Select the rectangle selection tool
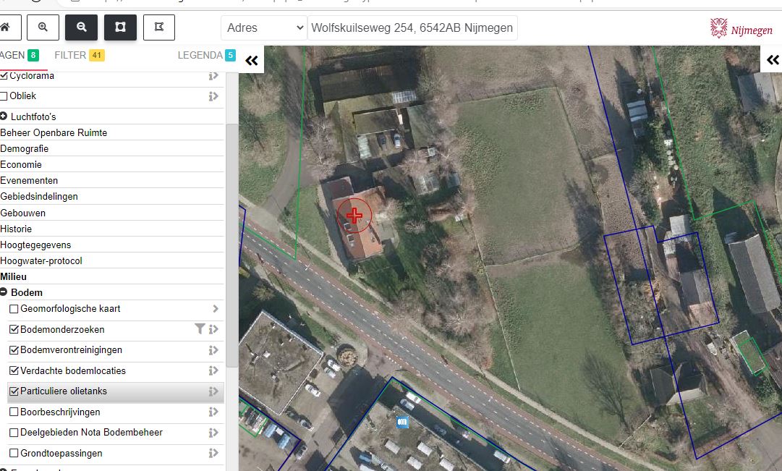The width and height of the screenshot is (782, 471). point(120,27)
